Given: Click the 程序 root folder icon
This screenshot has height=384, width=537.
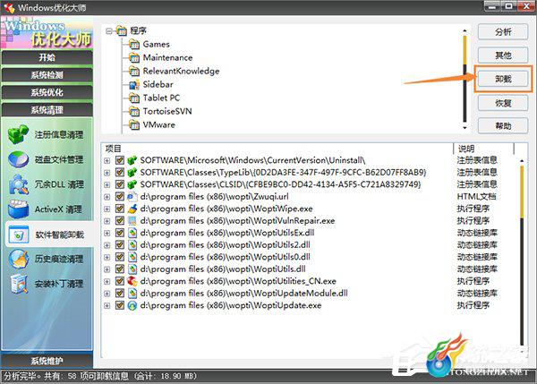Looking at the screenshot, I should 121,30.
